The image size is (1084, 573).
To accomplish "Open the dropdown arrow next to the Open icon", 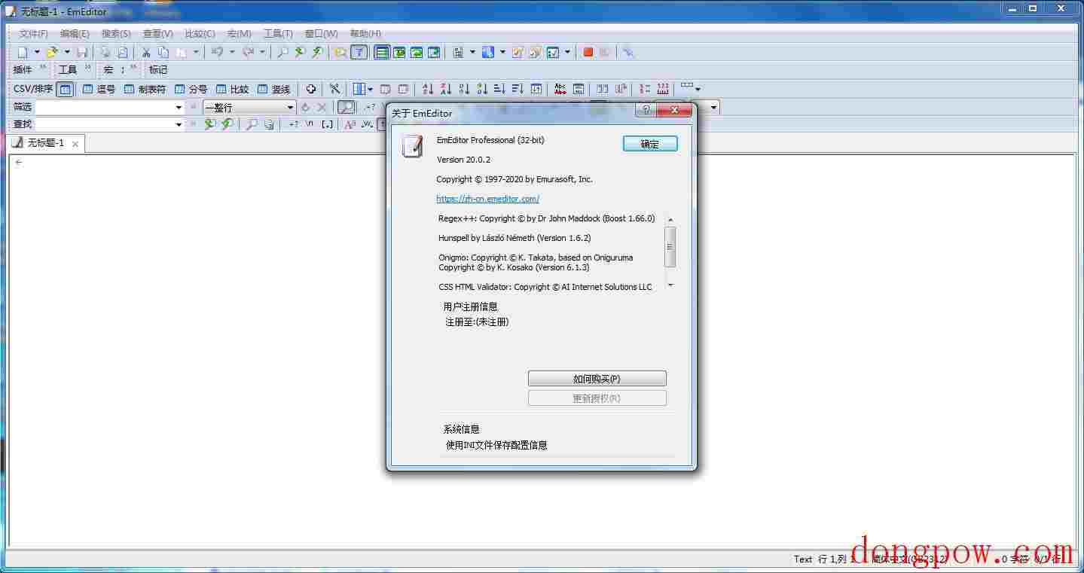I will 66,52.
